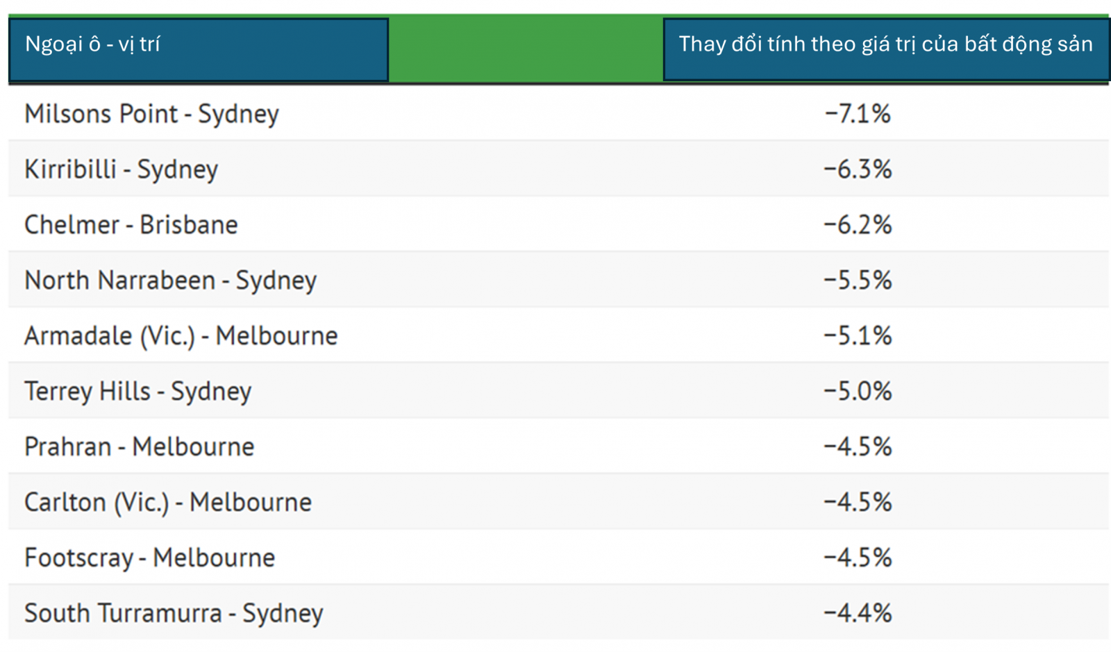Select the Kirribilli - Sydney cell
1111x652 pixels.
(x=121, y=169)
